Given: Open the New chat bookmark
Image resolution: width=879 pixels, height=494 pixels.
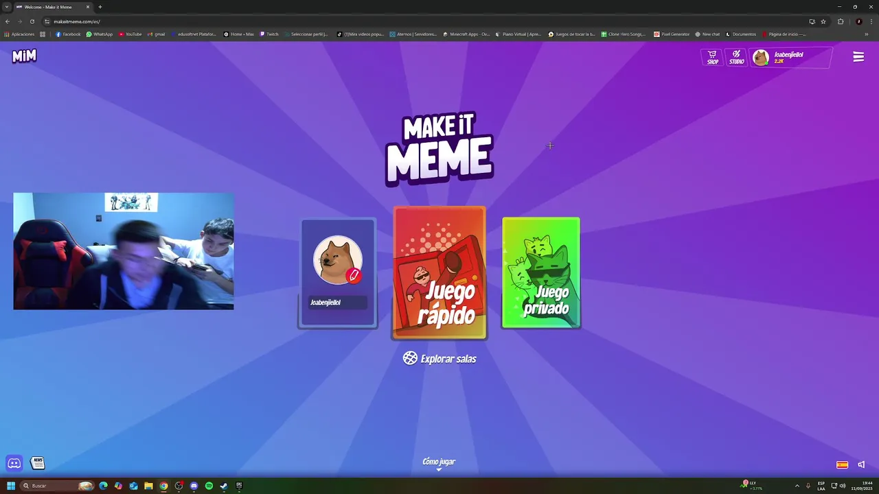Looking at the screenshot, I should pos(707,34).
